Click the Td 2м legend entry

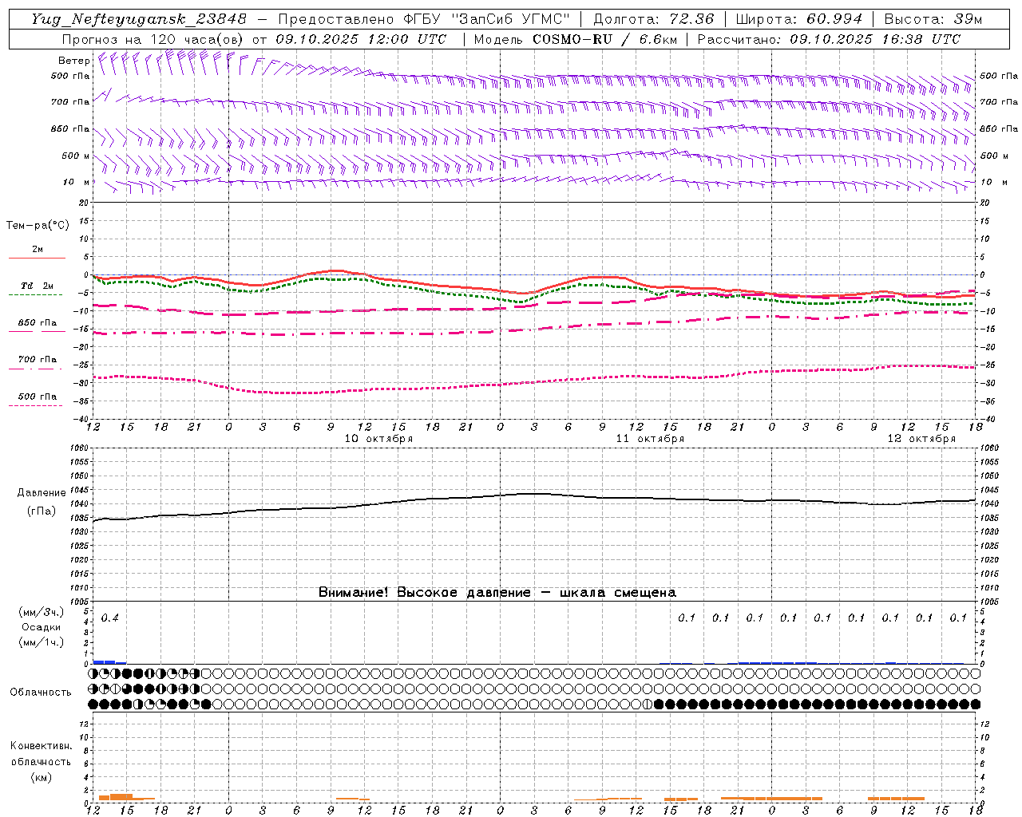click(38, 286)
